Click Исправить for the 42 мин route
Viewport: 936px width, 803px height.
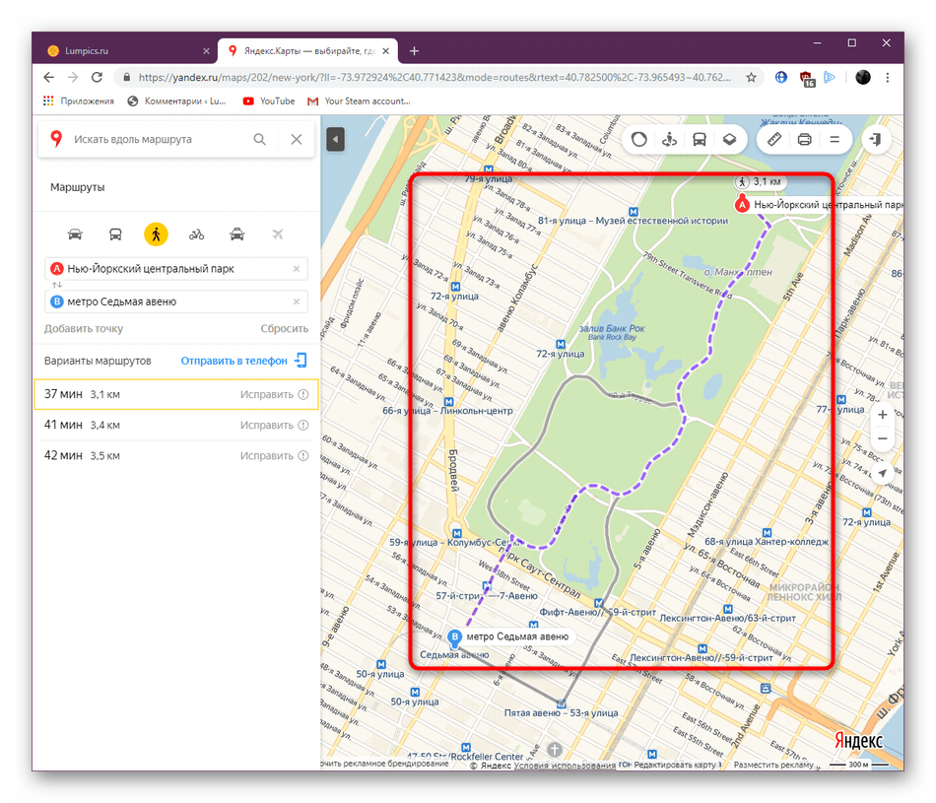[x=274, y=455]
